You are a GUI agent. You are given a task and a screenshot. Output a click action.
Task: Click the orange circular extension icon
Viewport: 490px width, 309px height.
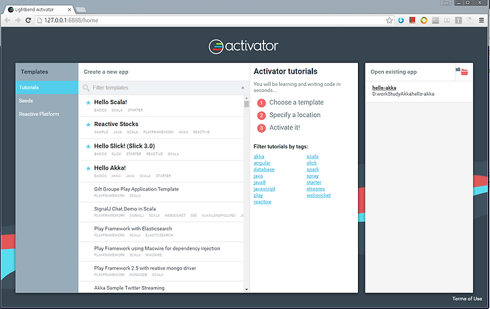pyautogui.click(x=424, y=20)
